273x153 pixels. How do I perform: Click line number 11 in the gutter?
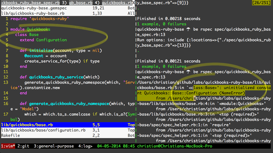click(6, 72)
